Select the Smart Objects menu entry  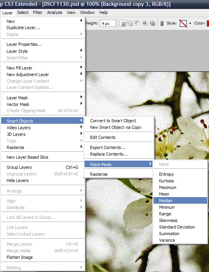pos(42,121)
